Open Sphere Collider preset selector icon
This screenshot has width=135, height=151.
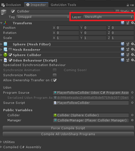click(128, 55)
